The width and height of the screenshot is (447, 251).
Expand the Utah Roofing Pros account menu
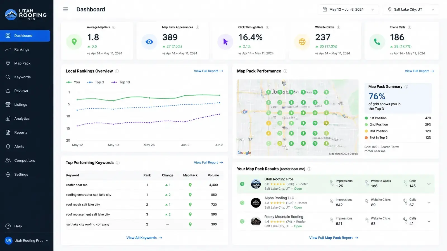click(x=27, y=241)
